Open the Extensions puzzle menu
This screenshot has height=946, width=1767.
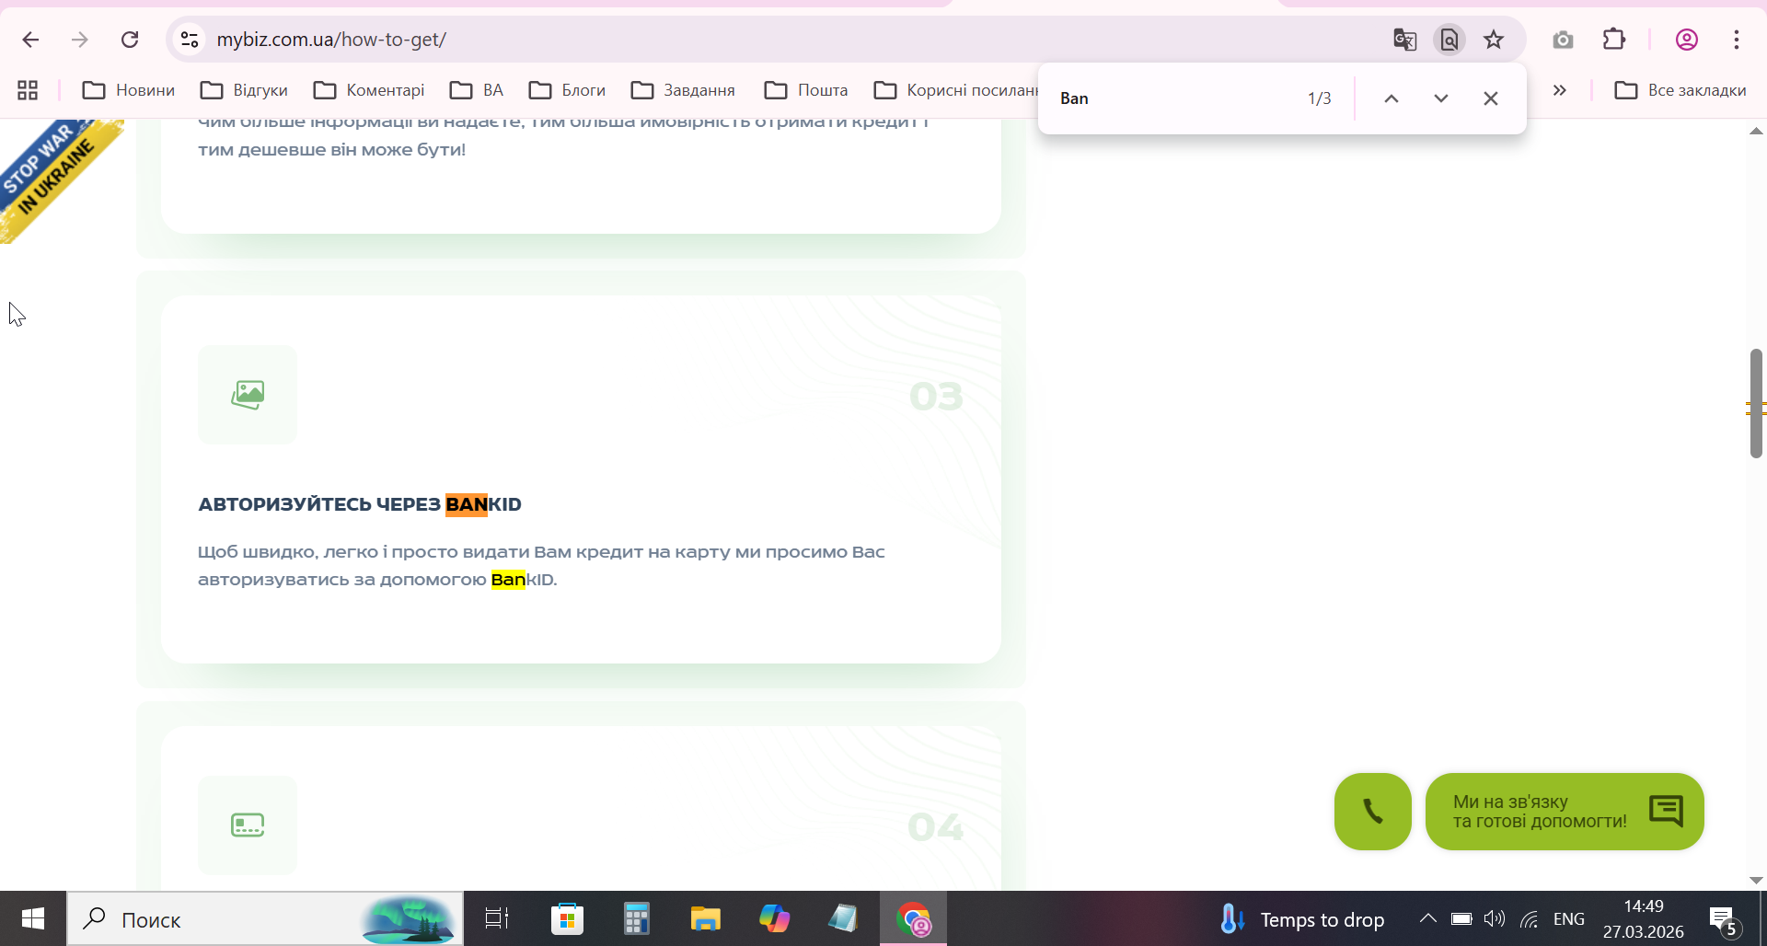(1614, 40)
